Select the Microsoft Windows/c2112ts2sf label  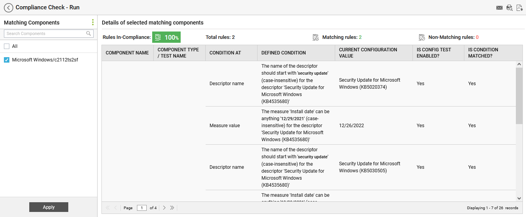pos(45,60)
